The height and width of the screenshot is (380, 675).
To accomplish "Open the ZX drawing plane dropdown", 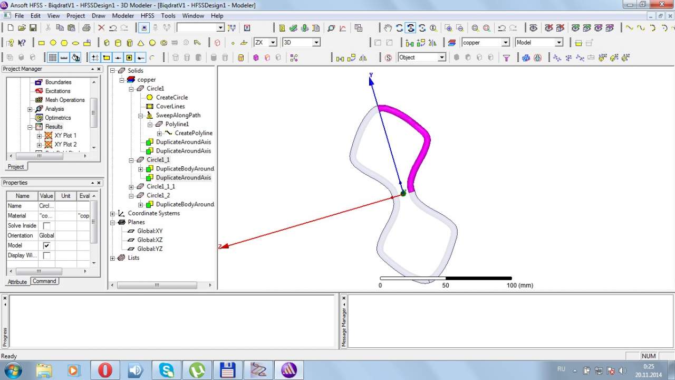I will pyautogui.click(x=273, y=43).
